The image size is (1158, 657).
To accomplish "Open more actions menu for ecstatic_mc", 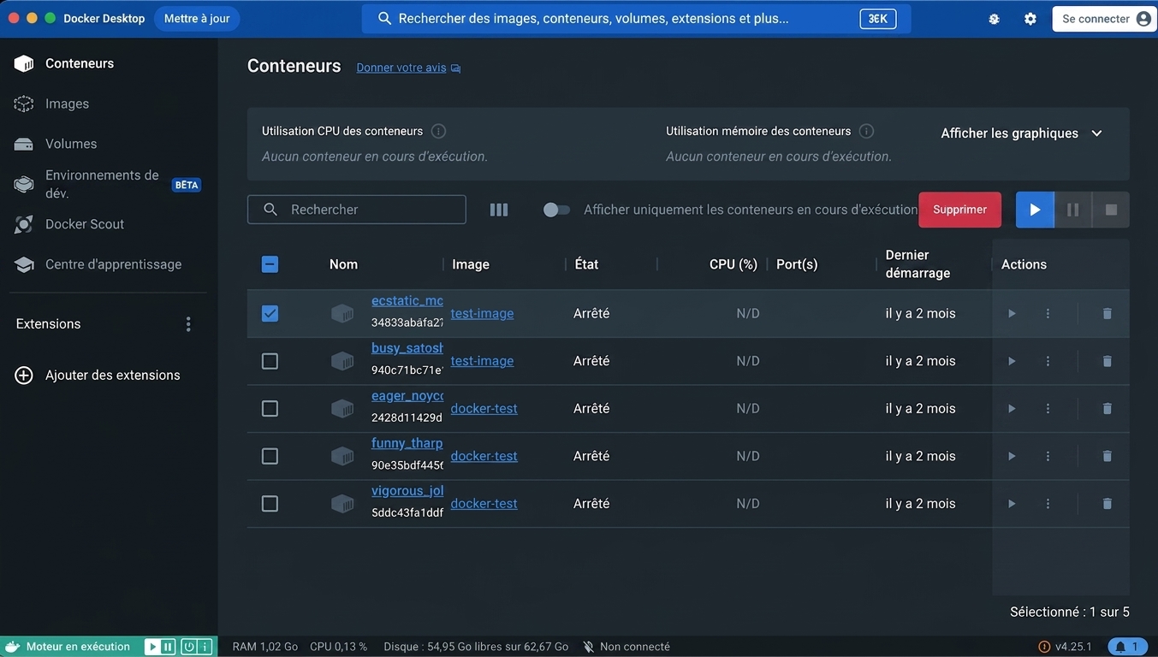I will pyautogui.click(x=1048, y=314).
